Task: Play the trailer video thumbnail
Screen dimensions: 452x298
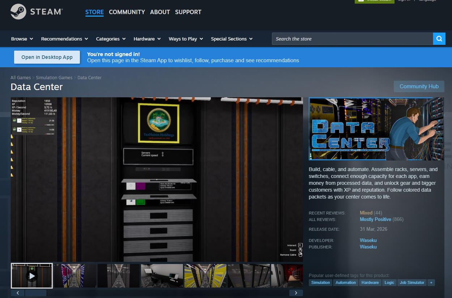Action: coord(32,276)
